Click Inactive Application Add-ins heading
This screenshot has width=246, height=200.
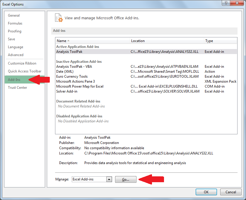[79, 61]
